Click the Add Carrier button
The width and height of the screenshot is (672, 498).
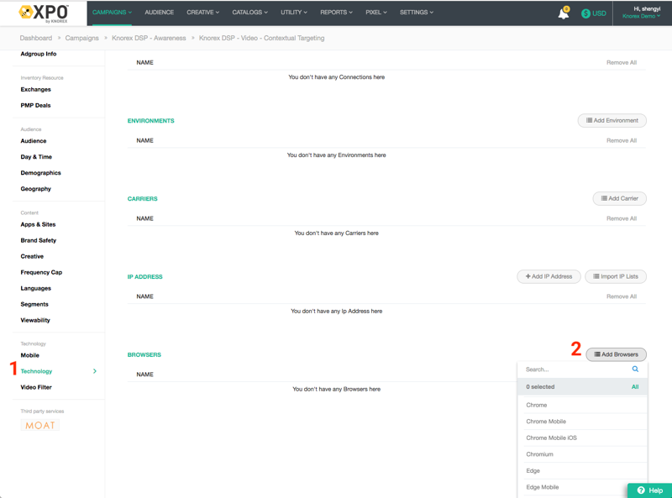point(619,199)
